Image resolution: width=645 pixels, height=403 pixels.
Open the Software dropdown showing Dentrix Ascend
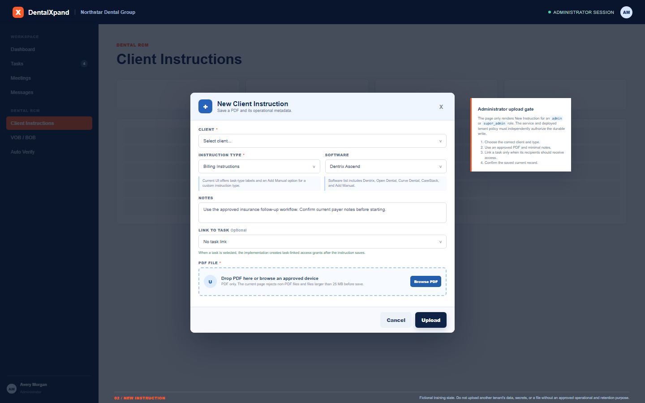pyautogui.click(x=386, y=166)
